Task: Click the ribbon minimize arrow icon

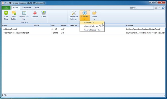Action: tap(159, 8)
